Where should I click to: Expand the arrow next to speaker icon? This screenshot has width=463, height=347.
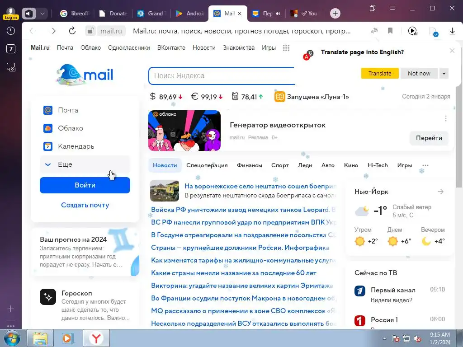coord(42,13)
